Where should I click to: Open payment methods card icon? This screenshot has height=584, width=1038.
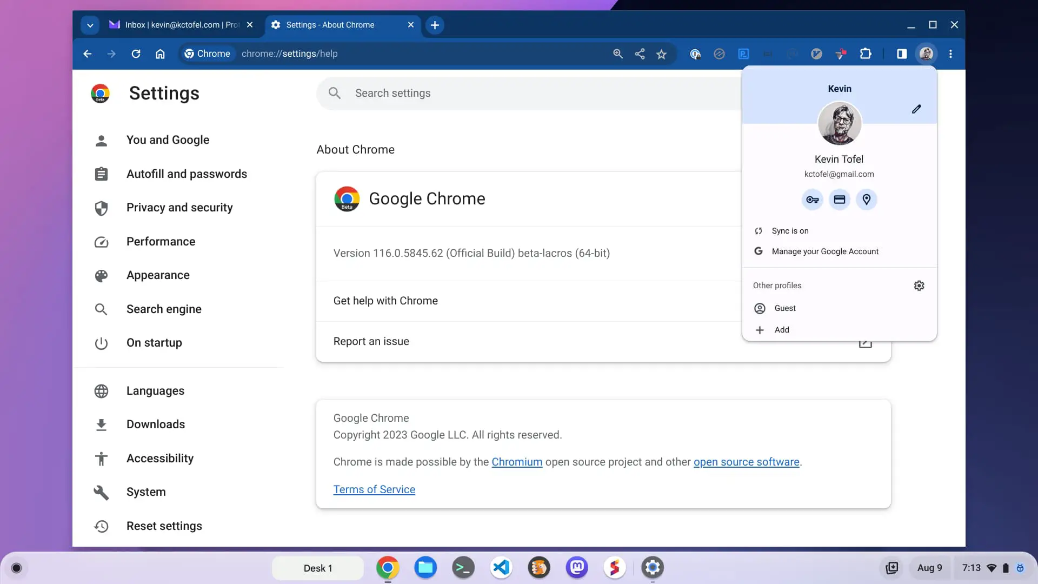pyautogui.click(x=840, y=200)
